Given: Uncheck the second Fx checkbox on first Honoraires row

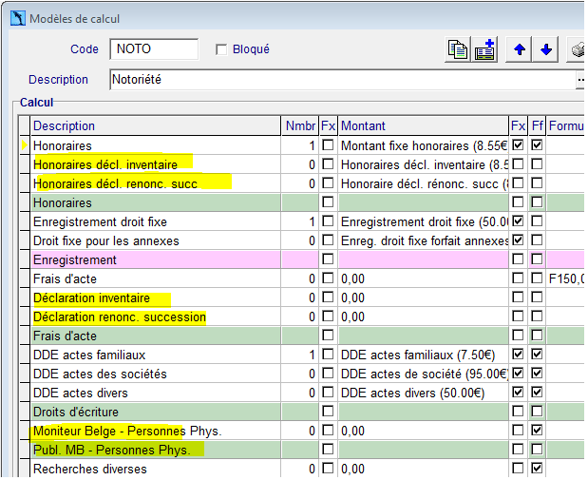Looking at the screenshot, I should coord(518,144).
